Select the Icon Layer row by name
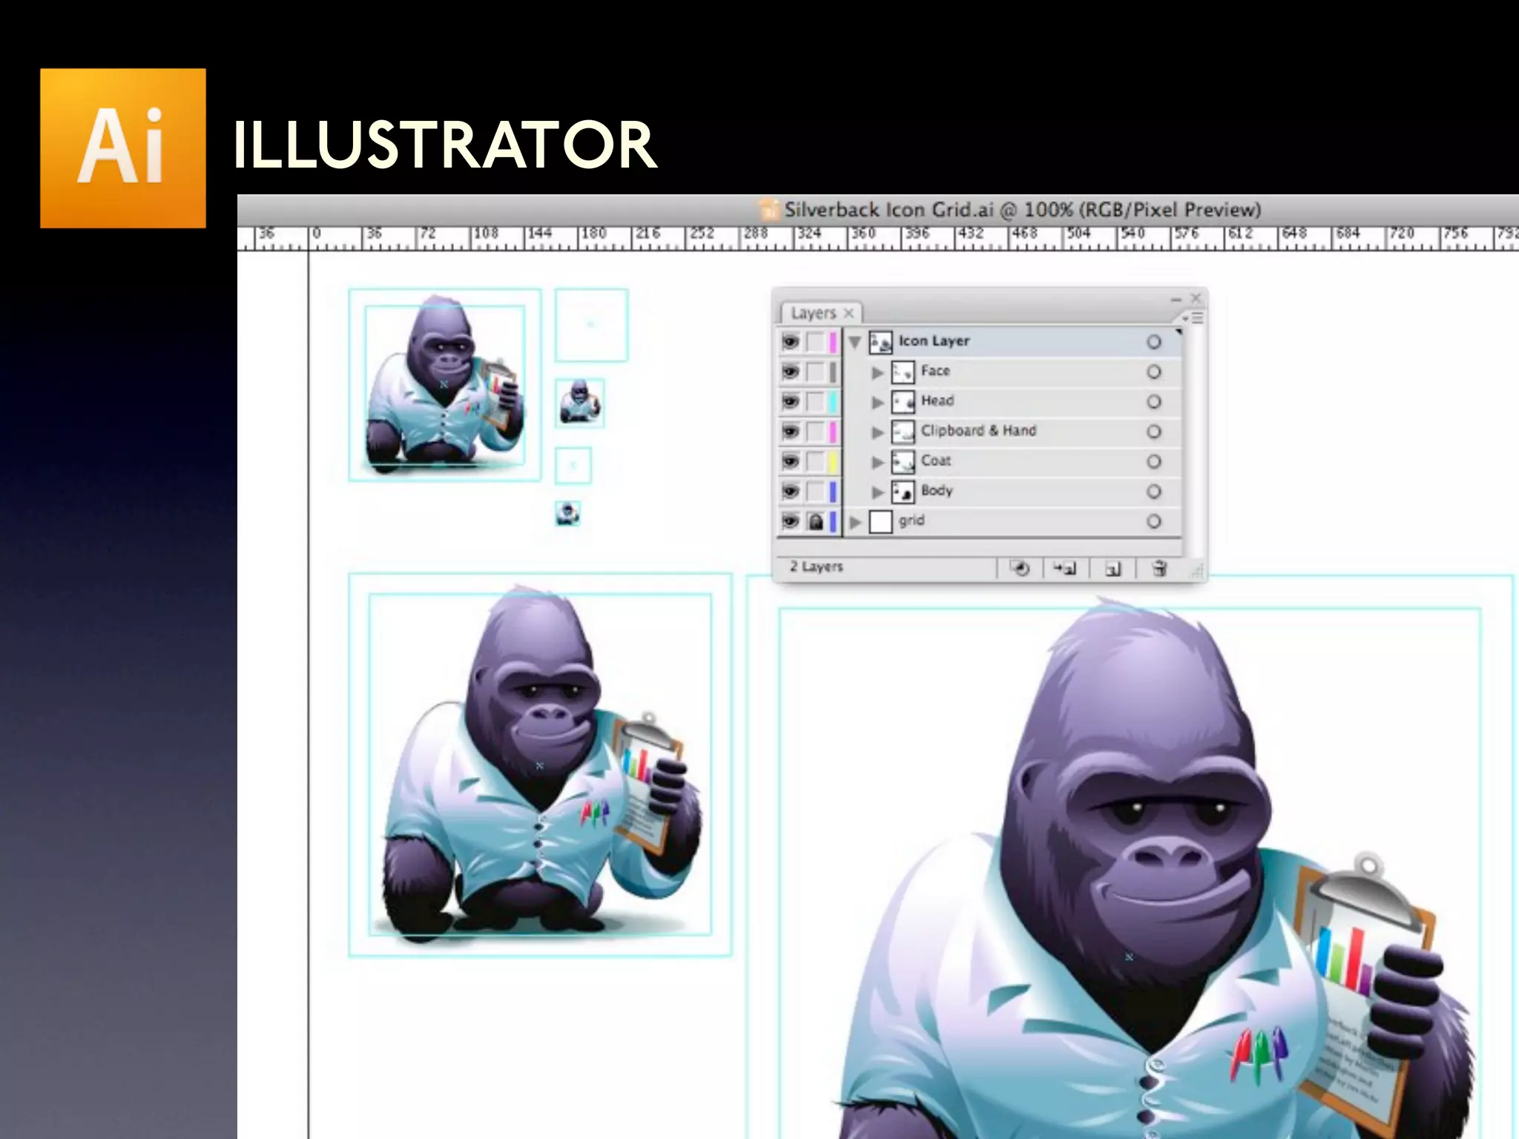1519x1139 pixels. pos(934,341)
